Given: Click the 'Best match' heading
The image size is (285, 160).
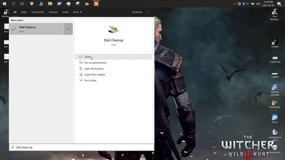Looking at the screenshot, I should pos(17,20).
